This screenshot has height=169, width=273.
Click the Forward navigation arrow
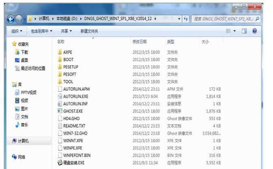pos(19,19)
